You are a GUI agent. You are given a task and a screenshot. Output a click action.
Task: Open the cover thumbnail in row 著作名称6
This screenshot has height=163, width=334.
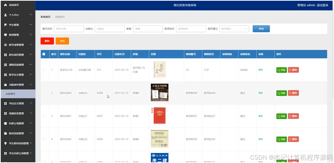(x=160, y=139)
